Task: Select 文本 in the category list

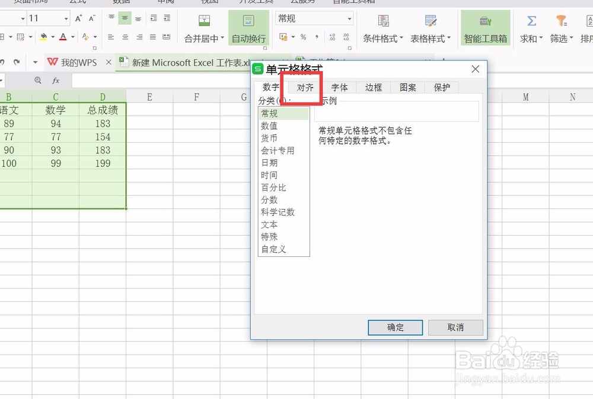Action: (x=269, y=224)
